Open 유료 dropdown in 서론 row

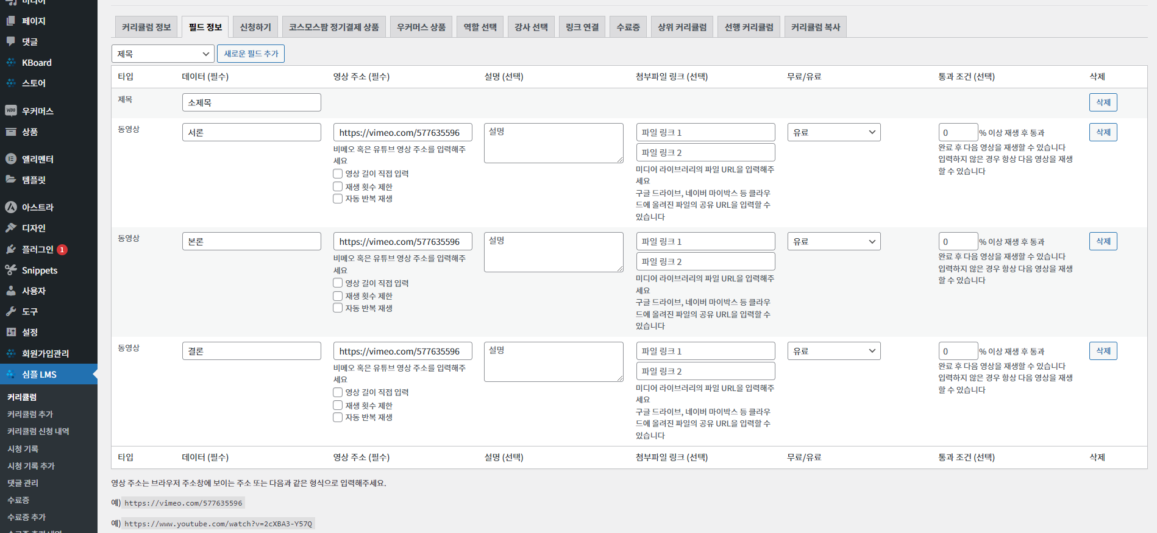(834, 132)
